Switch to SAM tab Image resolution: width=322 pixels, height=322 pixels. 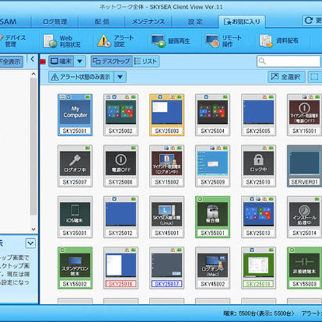click(x=8, y=21)
